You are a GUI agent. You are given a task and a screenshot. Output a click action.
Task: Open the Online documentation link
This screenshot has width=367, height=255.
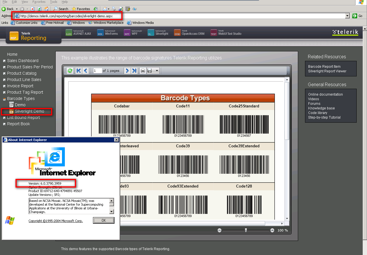pos(325,94)
